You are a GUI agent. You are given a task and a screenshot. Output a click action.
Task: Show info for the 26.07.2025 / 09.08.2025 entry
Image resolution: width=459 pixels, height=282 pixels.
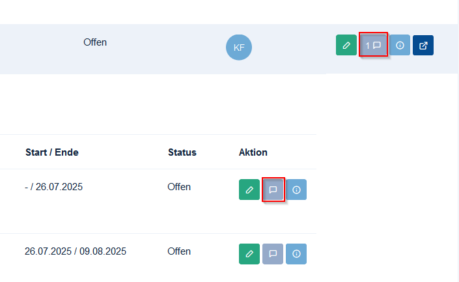296,254
